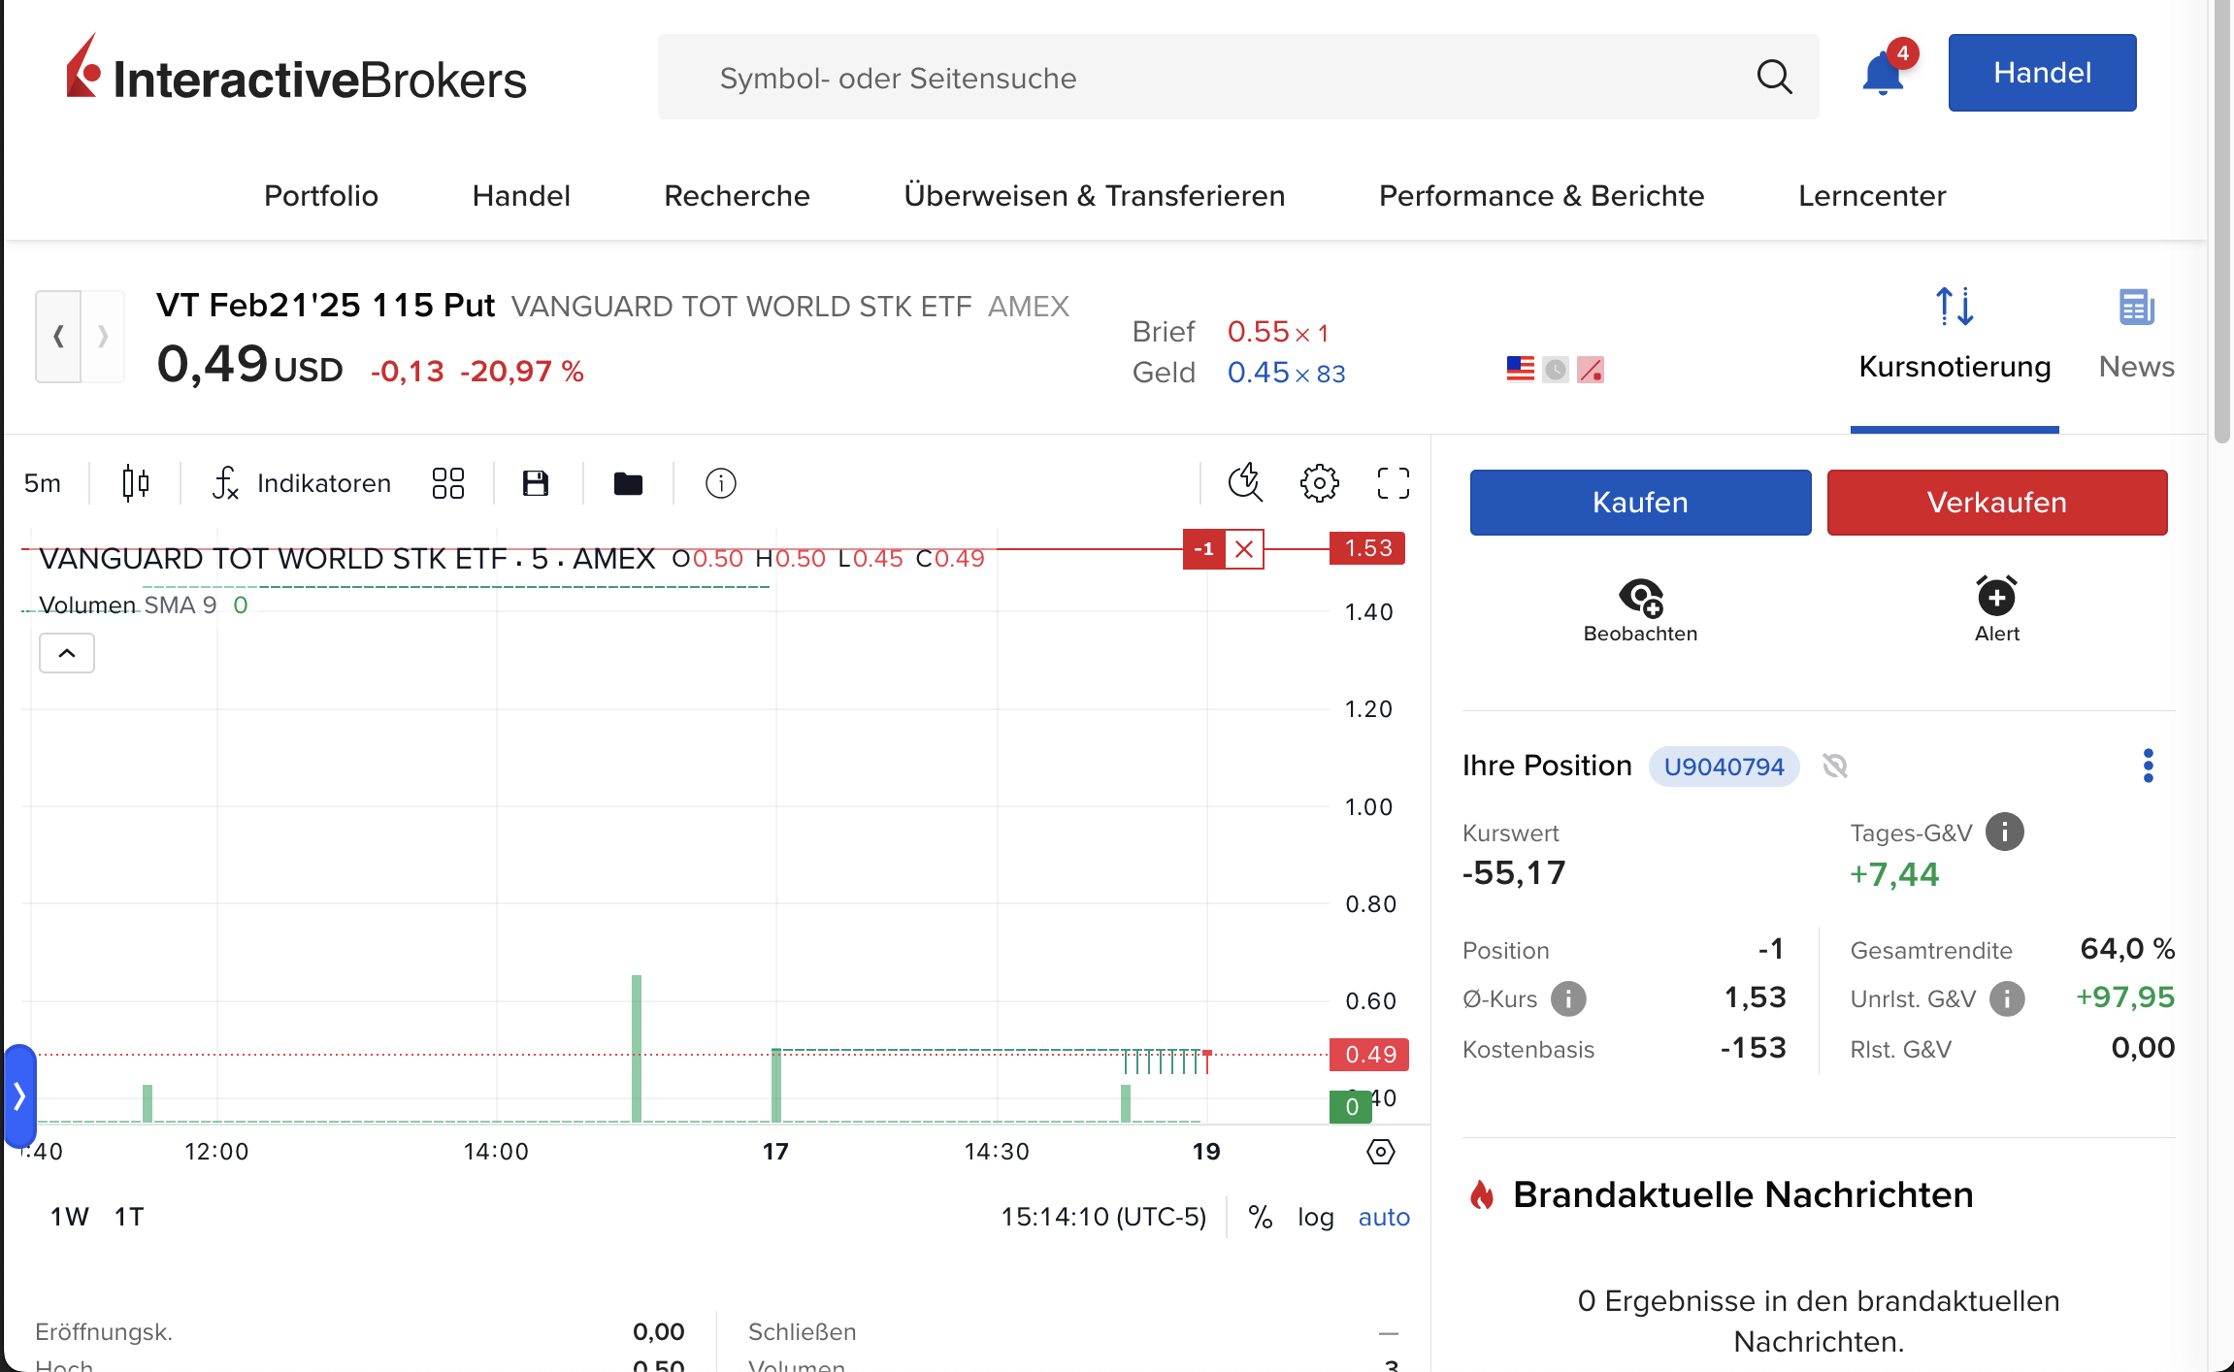Click Geld price 0.45
The width and height of the screenshot is (2234, 1372).
[x=1259, y=373]
